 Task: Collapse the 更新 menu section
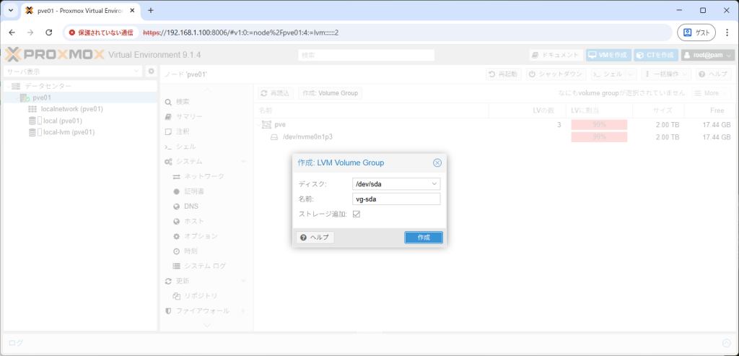[243, 281]
